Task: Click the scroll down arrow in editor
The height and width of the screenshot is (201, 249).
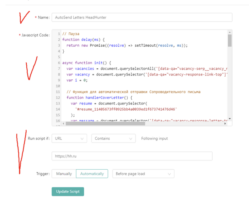Action: pyautogui.click(x=230, y=118)
